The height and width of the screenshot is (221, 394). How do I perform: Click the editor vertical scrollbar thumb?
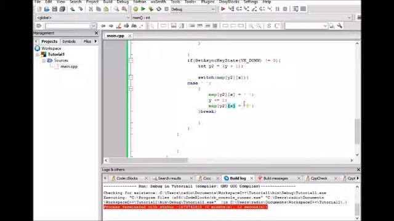[357, 131]
